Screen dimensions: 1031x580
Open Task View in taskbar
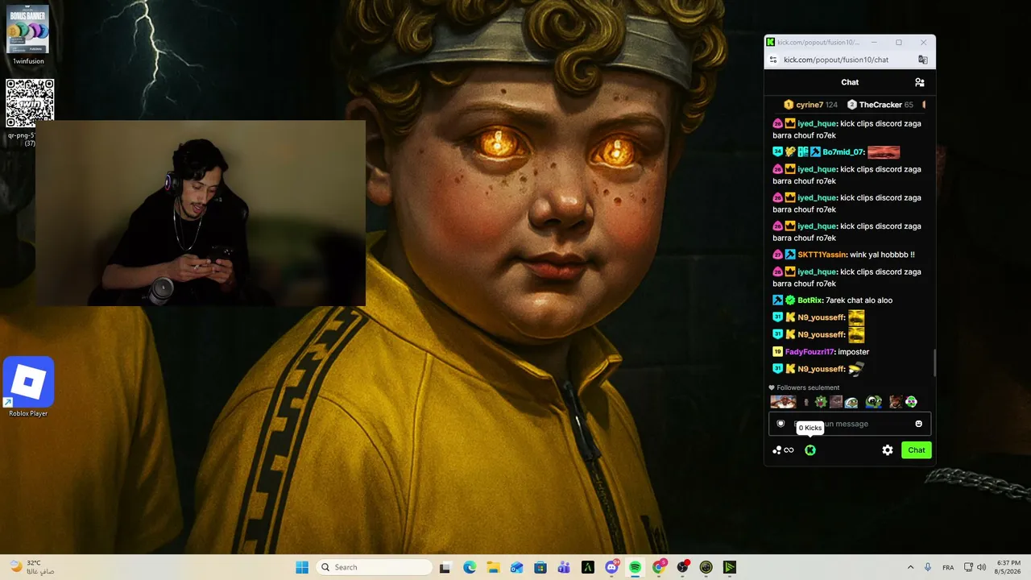(445, 567)
